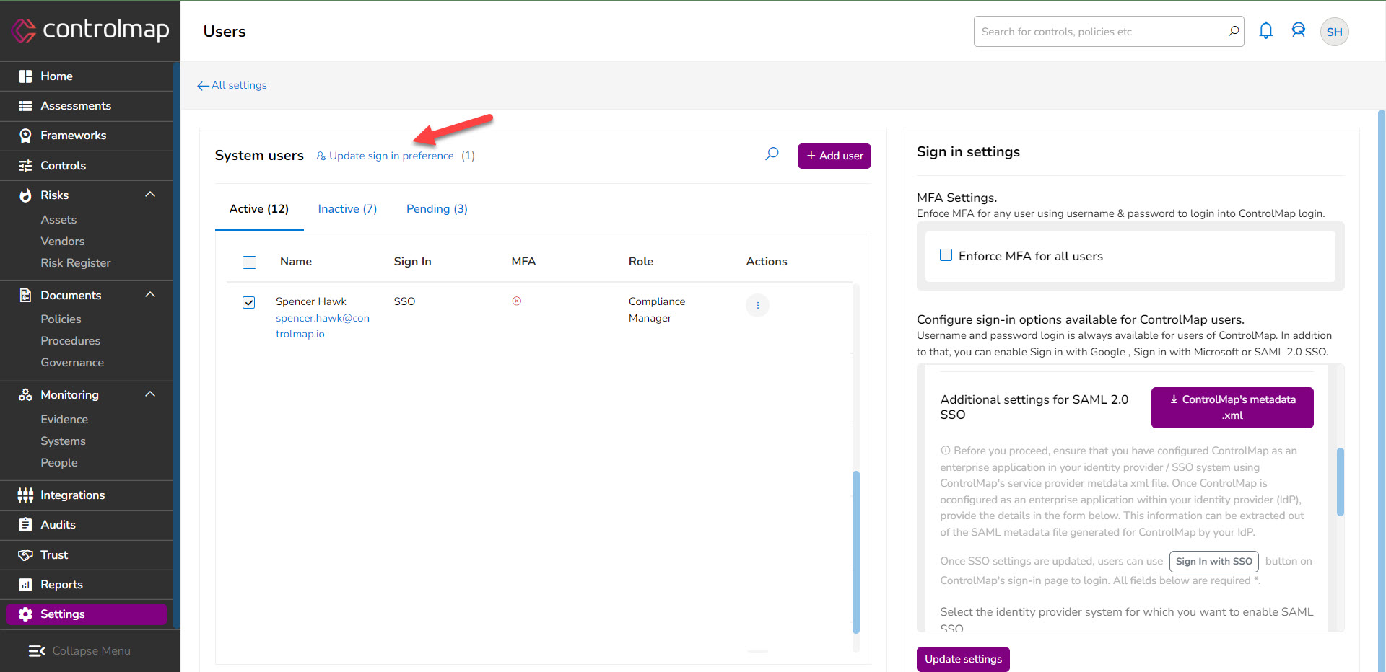Click the Update settings button
The image size is (1386, 672).
tap(963, 659)
